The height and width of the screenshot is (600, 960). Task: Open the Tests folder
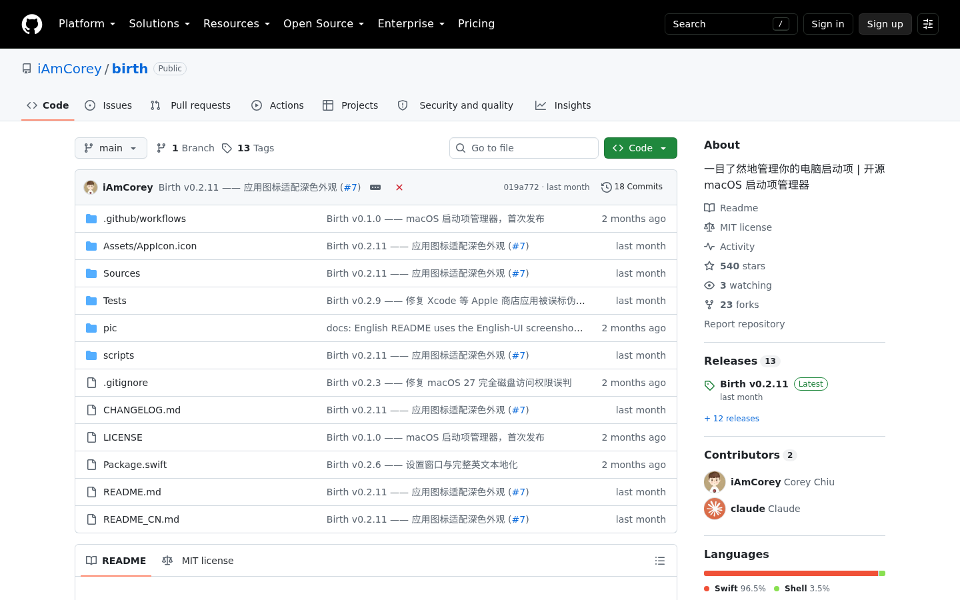[x=115, y=301]
